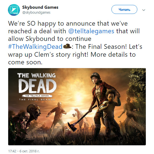This screenshot has width=154, height=154.
Task: Click the Skybound Games display name
Action: [x=40, y=7]
